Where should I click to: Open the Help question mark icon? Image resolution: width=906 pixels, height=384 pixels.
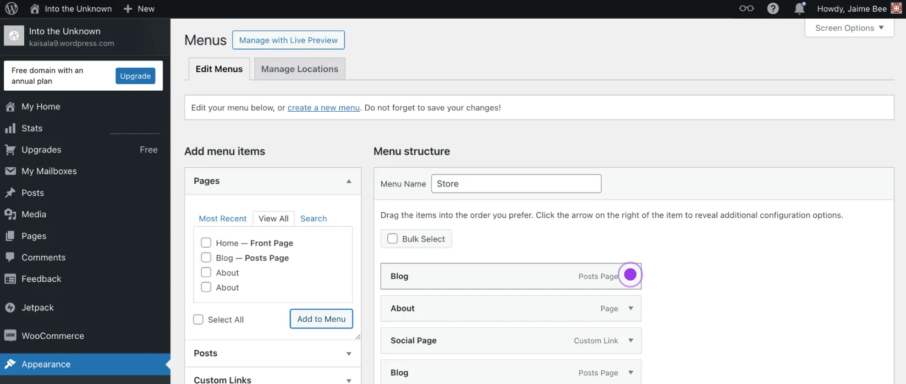(x=773, y=9)
